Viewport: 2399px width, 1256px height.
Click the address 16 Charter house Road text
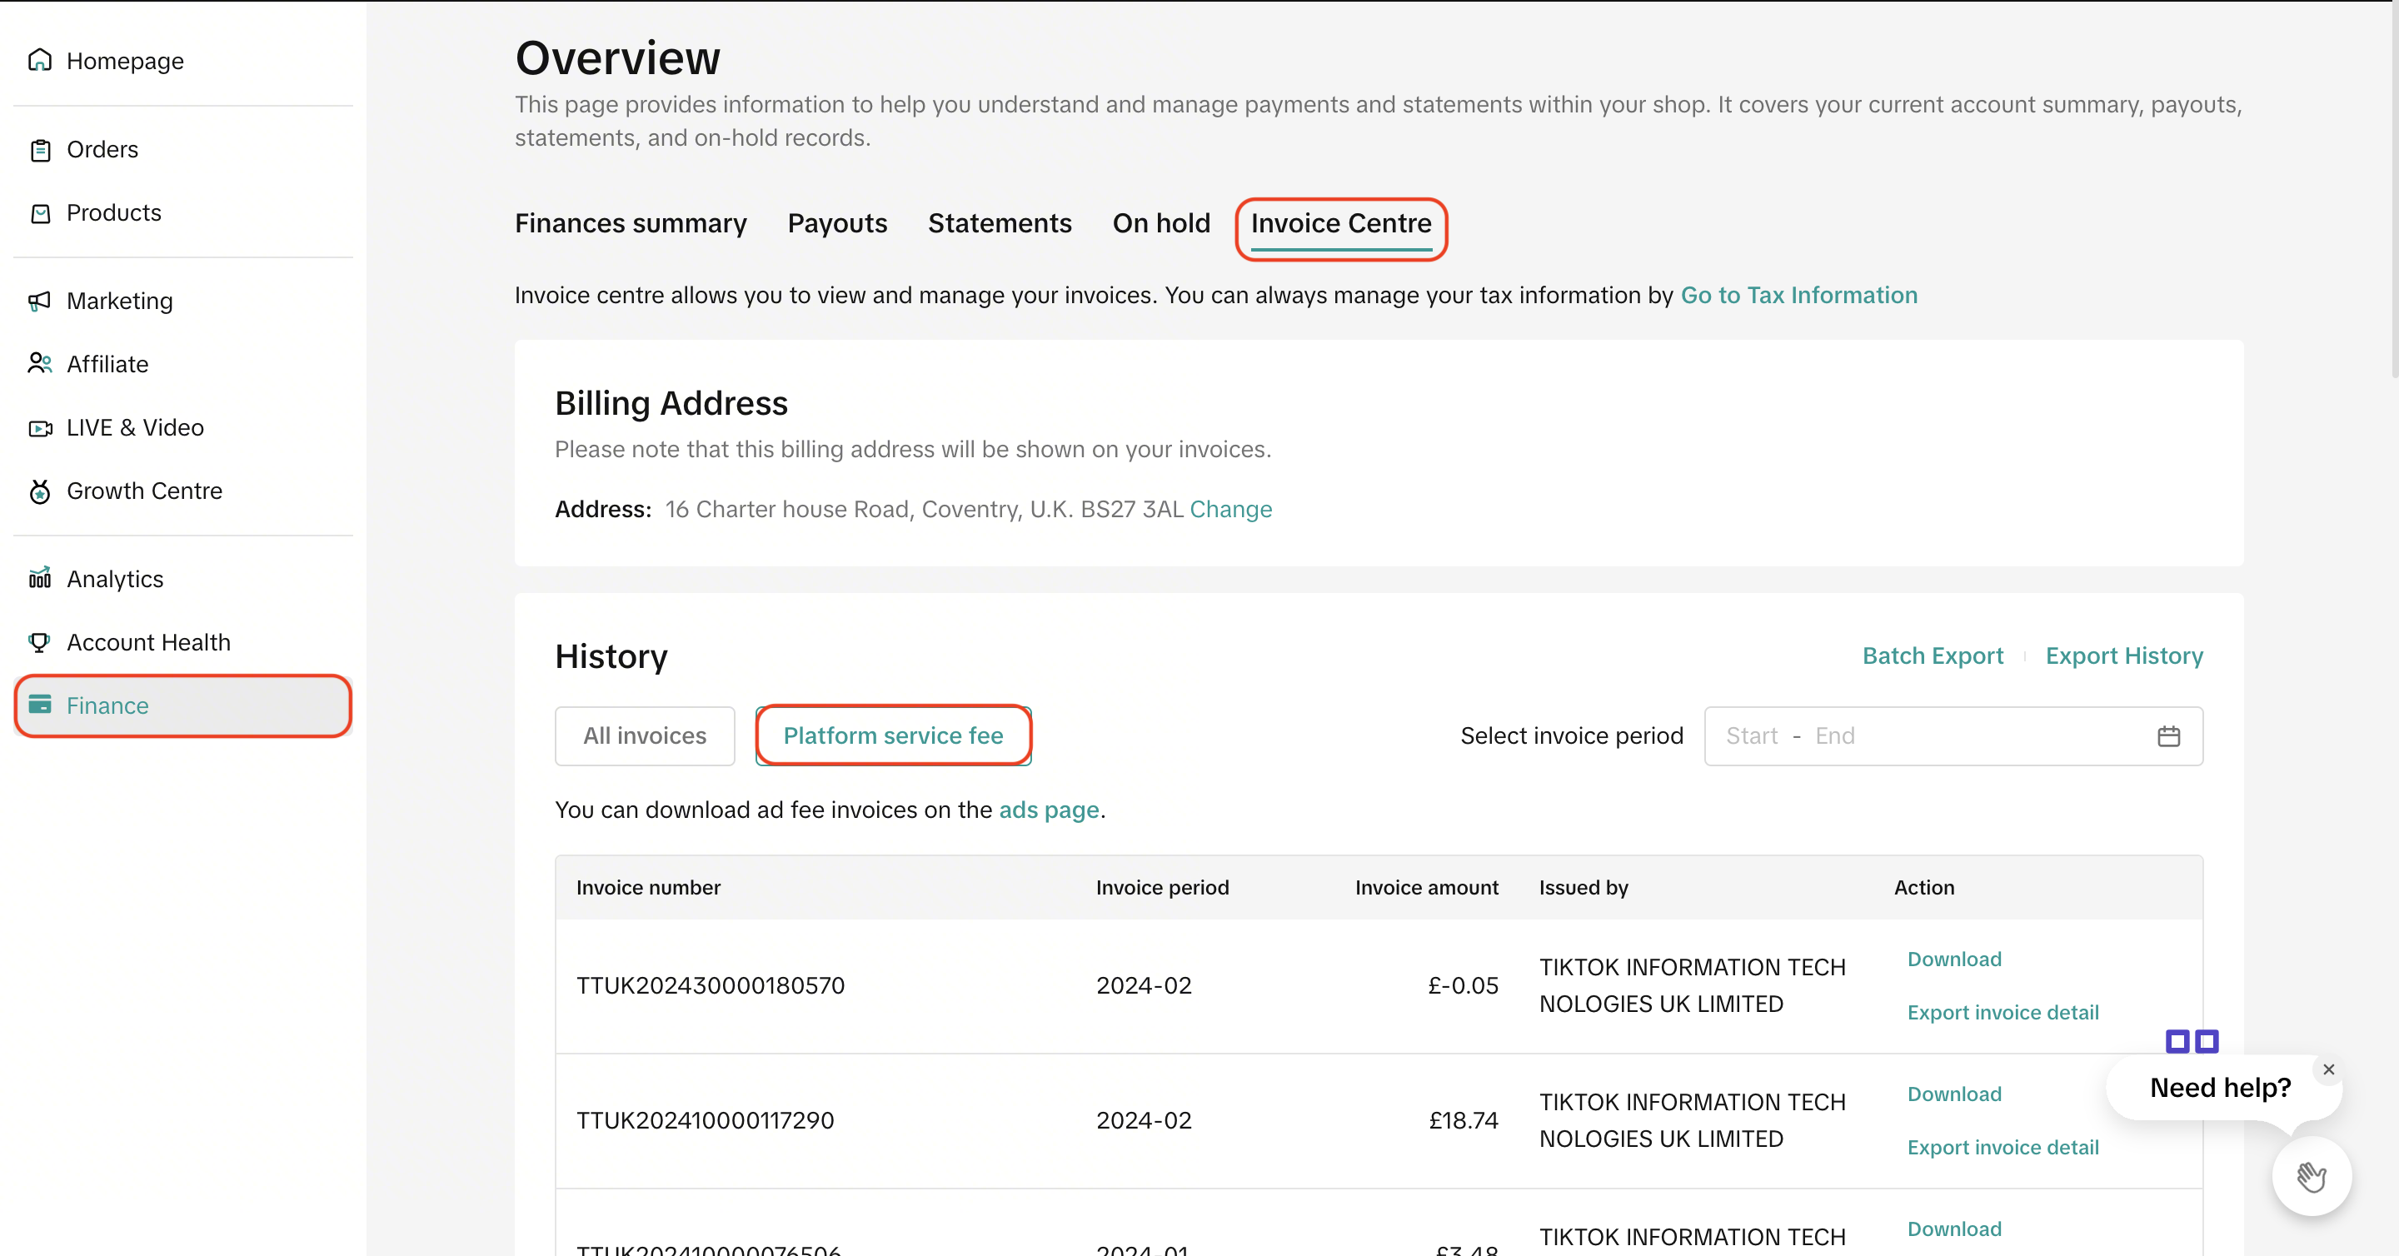924,509
